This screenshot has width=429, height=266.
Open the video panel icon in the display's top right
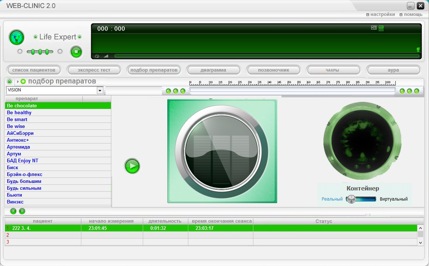click(x=374, y=27)
